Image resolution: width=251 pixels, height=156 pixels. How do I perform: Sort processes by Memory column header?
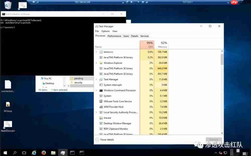point(161,45)
